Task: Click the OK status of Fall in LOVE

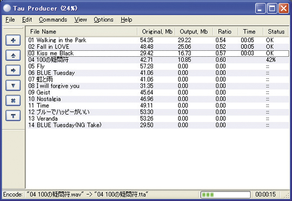Action: (x=270, y=46)
